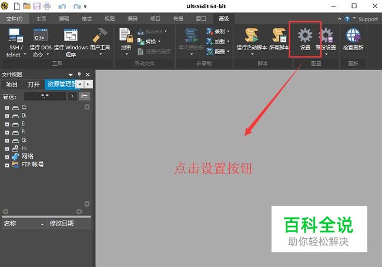The width and height of the screenshot is (382, 267).
Task: Select the 项目 tab in file view
Action: tap(12, 84)
